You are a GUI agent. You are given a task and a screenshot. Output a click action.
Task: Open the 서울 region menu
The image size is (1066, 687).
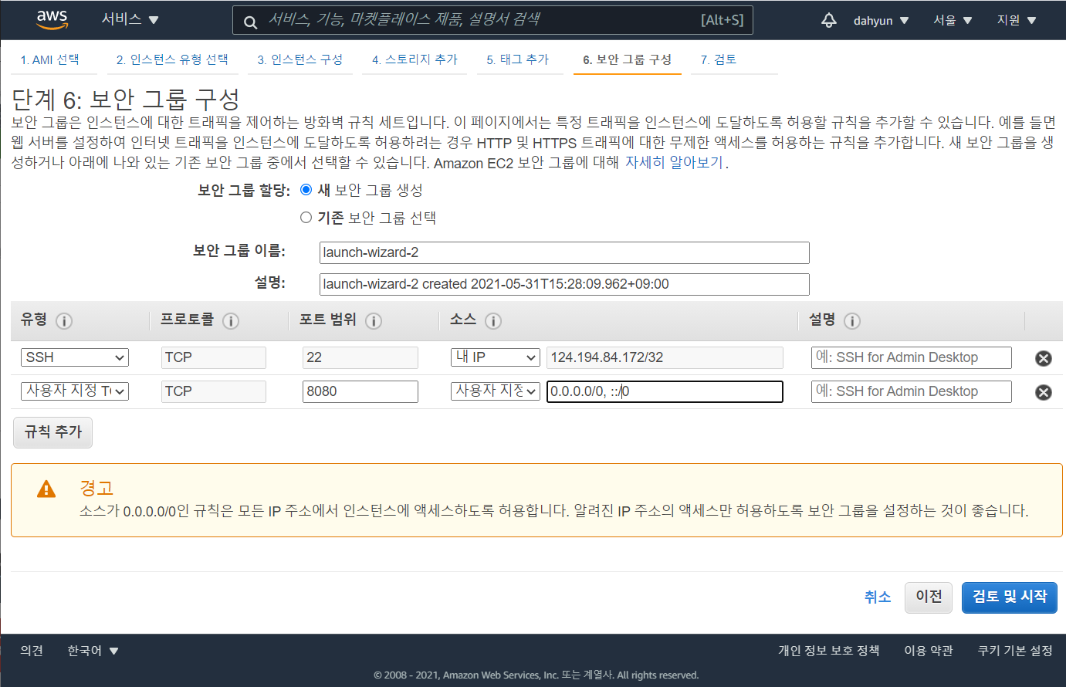point(953,20)
